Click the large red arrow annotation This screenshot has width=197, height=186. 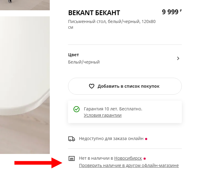[38, 163]
